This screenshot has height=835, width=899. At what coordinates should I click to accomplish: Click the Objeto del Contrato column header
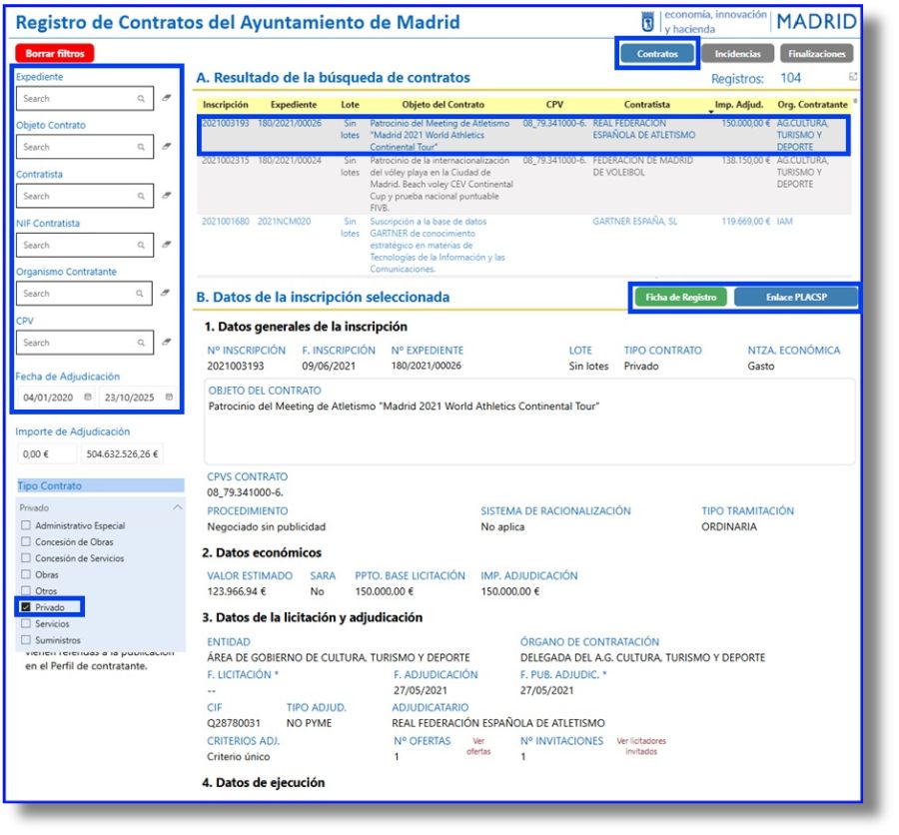point(443,104)
